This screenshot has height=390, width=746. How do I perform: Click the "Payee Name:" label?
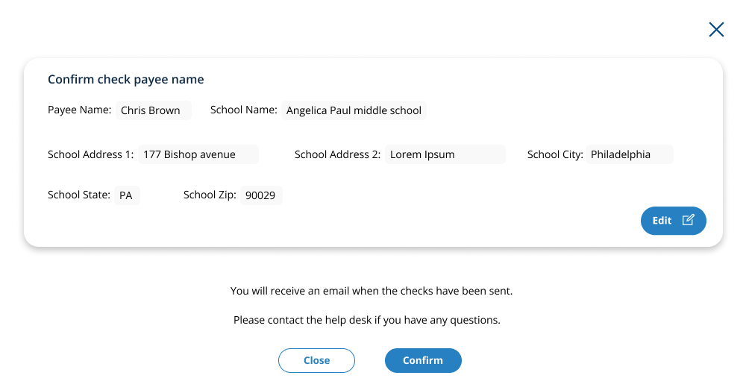(x=80, y=110)
